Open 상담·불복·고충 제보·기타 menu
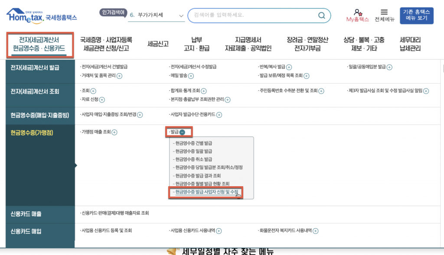The width and height of the screenshot is (444, 255). (364, 44)
